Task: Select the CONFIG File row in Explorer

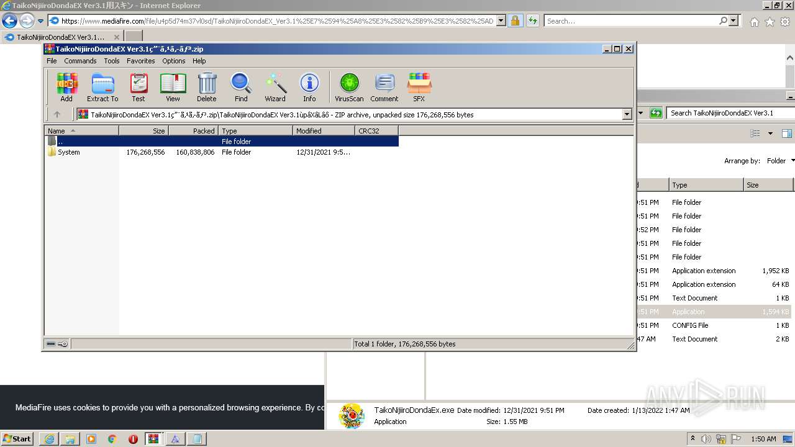Action: [x=714, y=325]
